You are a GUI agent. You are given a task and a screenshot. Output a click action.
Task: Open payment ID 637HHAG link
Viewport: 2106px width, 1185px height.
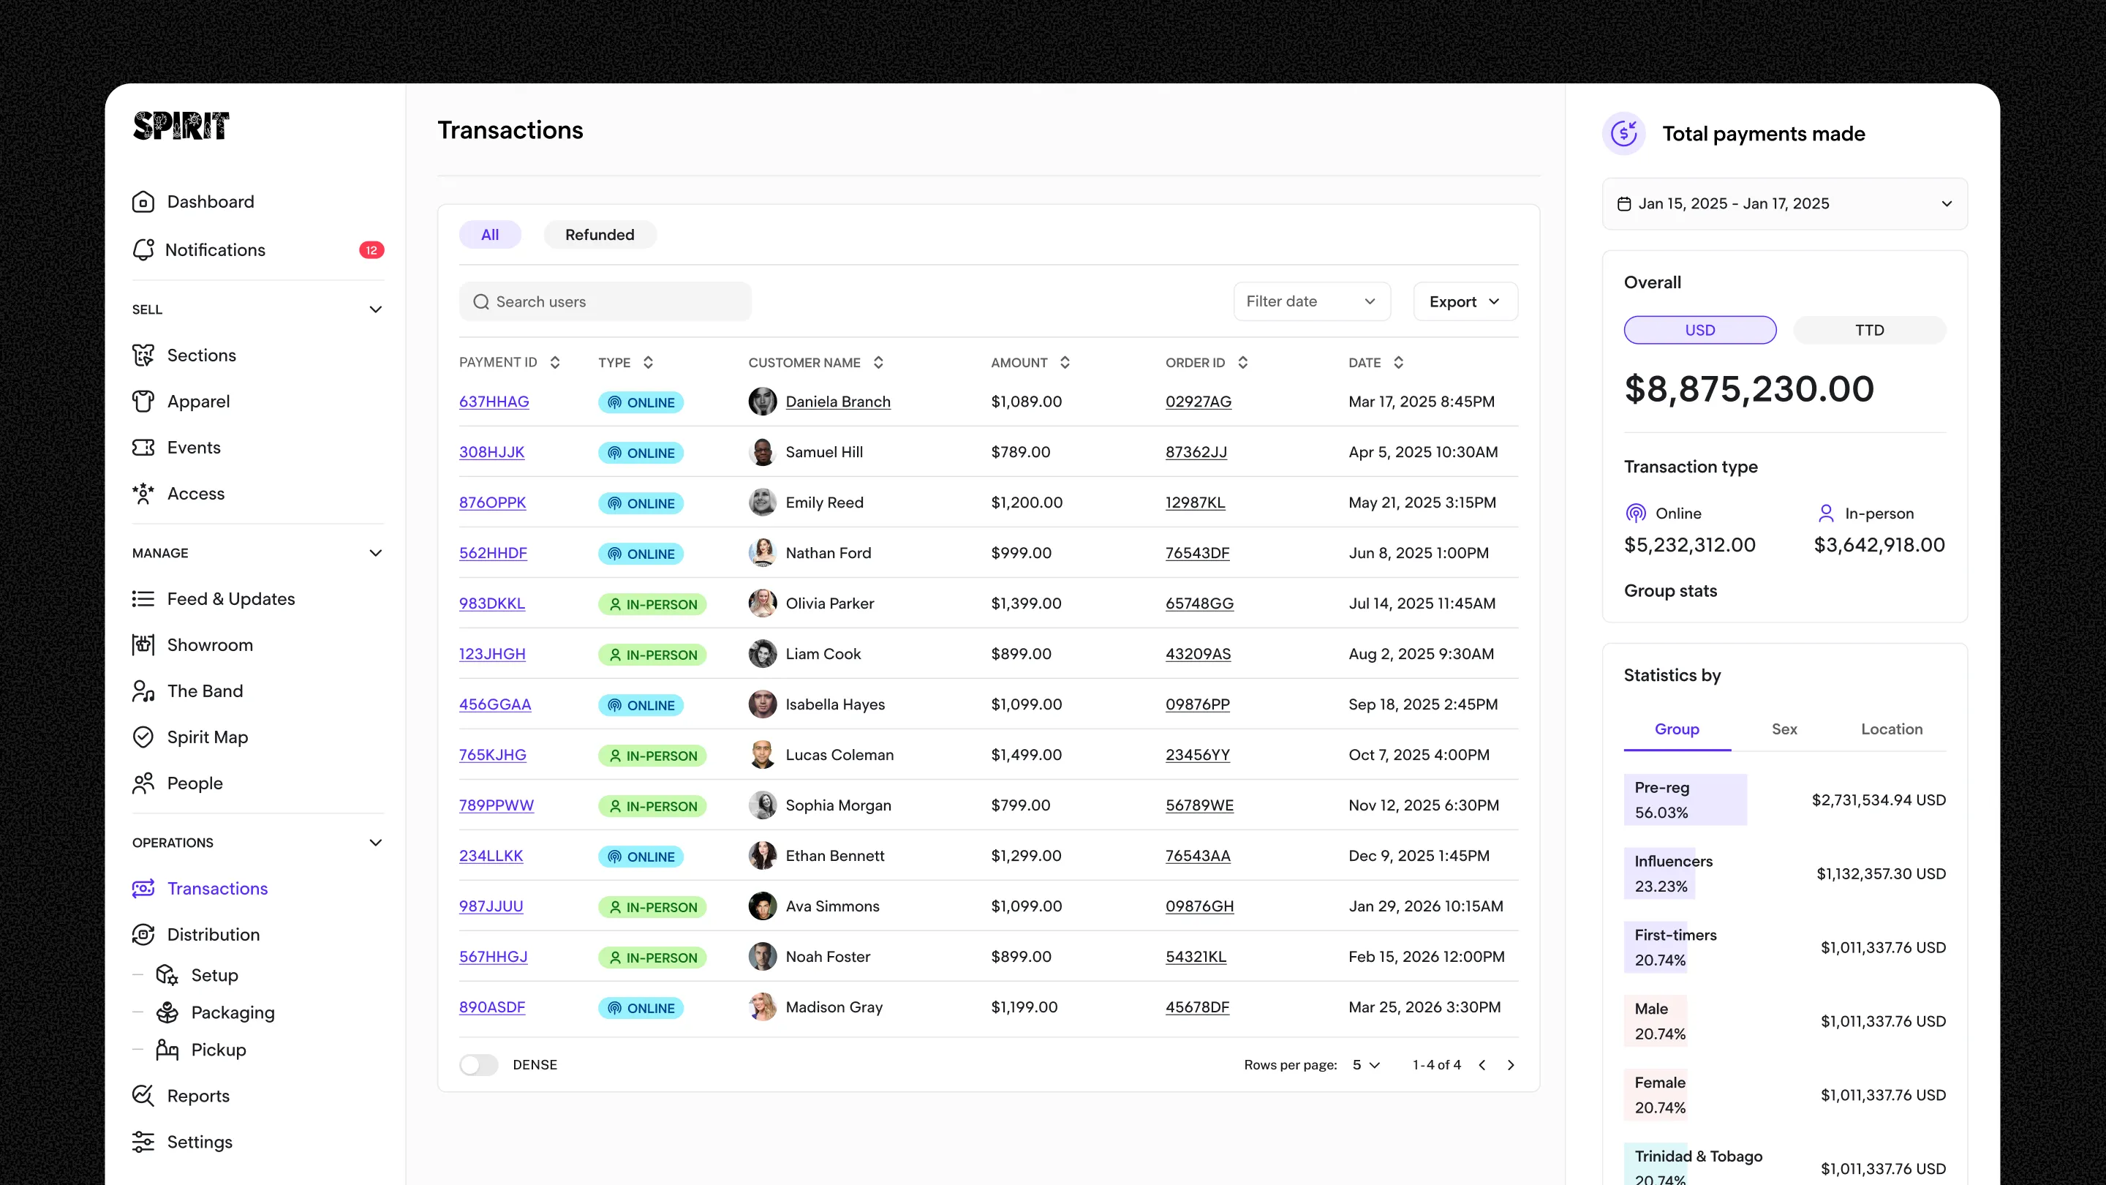[494, 402]
